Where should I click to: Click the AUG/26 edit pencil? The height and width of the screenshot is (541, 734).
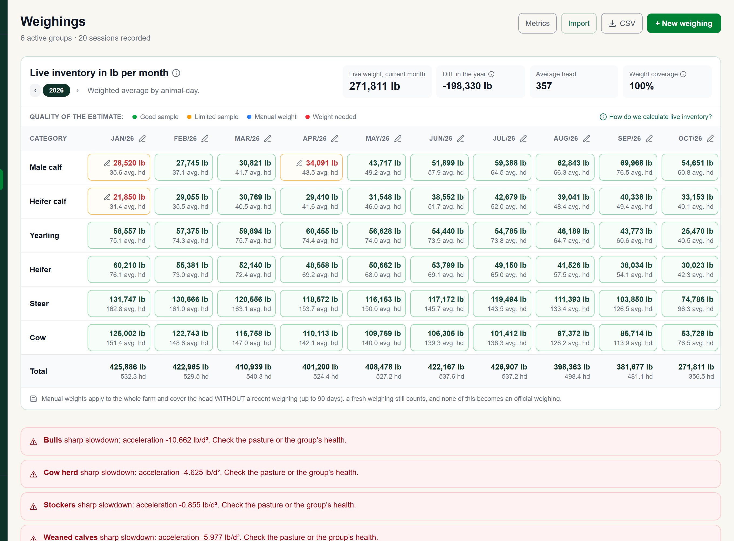586,138
